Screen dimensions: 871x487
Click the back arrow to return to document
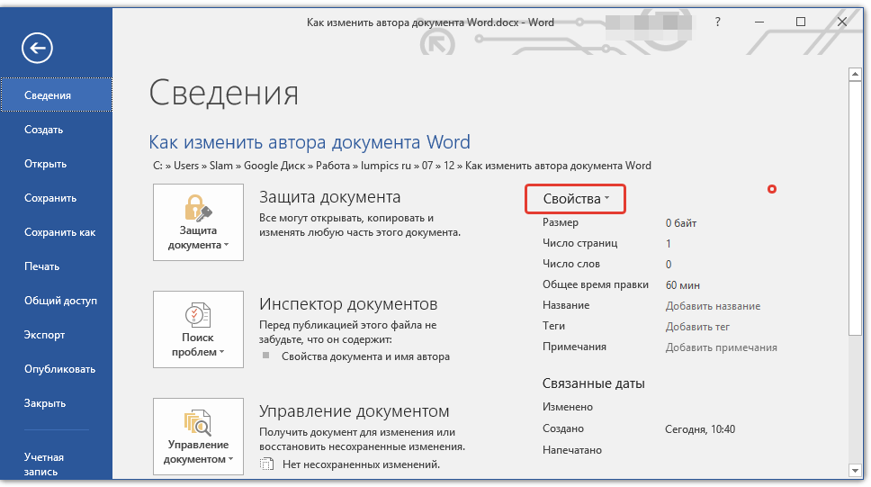pos(38,49)
